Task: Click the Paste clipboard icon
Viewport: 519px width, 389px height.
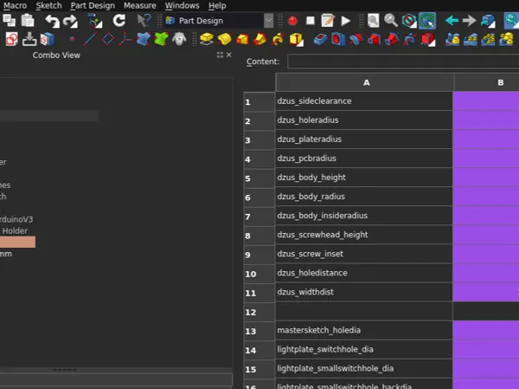Action: tap(28, 21)
